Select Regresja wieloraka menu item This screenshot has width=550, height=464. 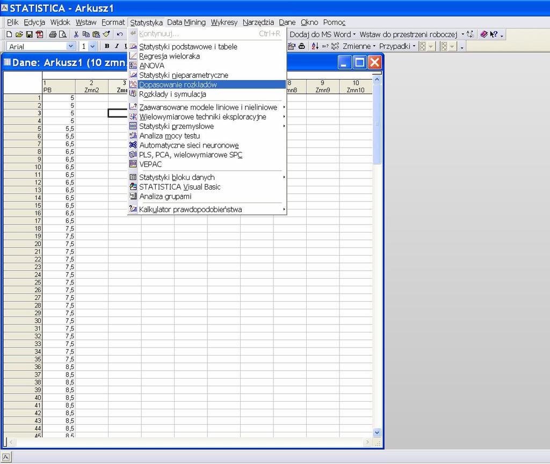pyautogui.click(x=207, y=56)
